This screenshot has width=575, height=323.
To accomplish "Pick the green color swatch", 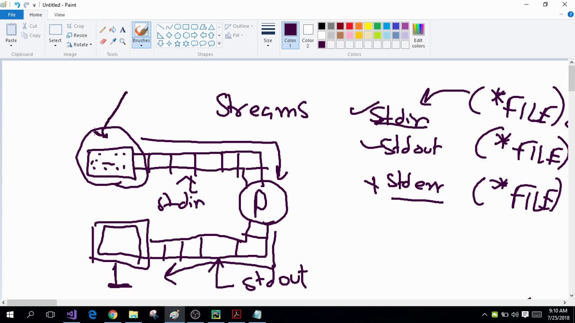I will click(x=377, y=26).
